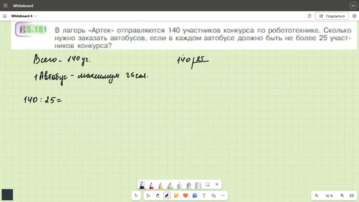Screen dimensions: 359x202
Task: Close the pen tray
Action: point(217,184)
